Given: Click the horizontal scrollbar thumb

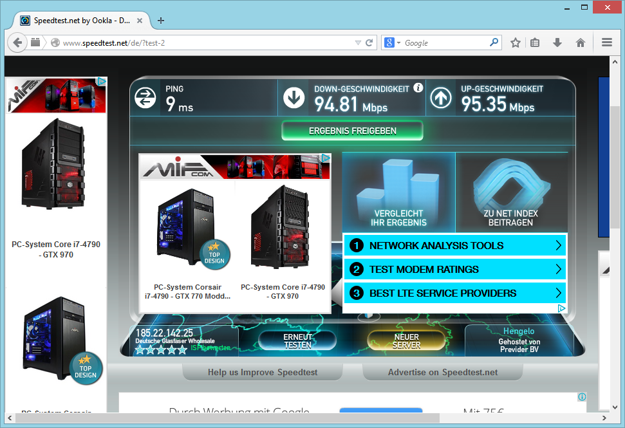Looking at the screenshot, I should 227,418.
